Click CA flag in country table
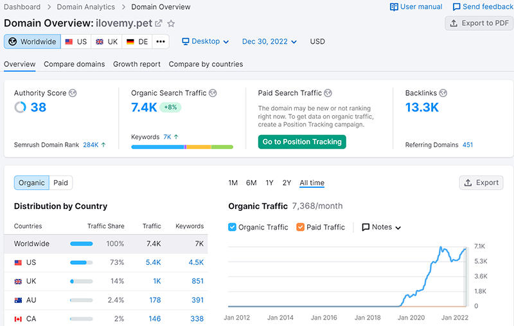The width and height of the screenshot is (514, 326). (19, 319)
